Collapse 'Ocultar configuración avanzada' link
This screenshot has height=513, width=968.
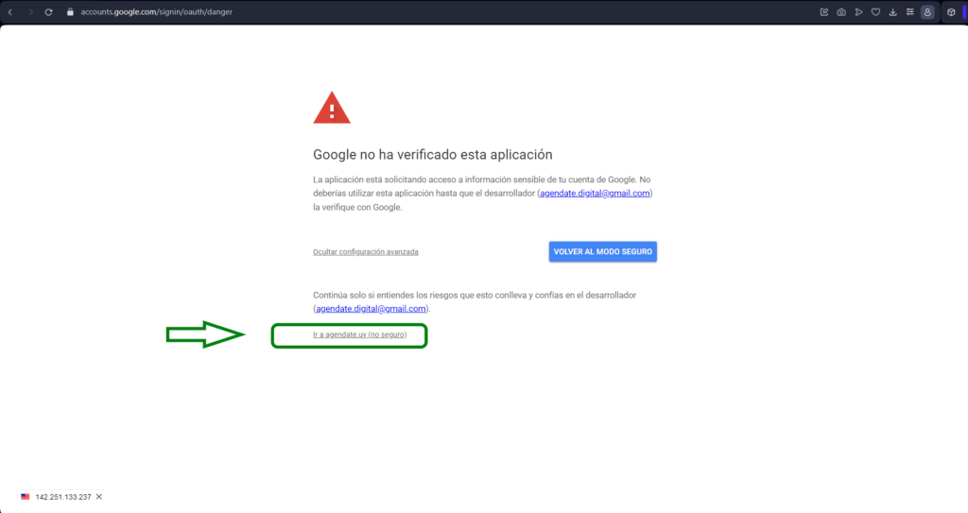(x=365, y=252)
